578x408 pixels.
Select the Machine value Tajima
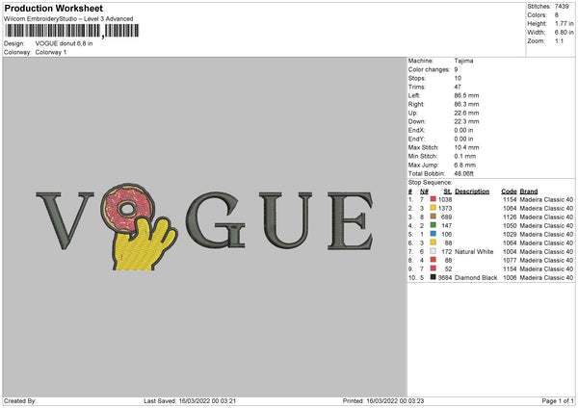[x=463, y=61]
